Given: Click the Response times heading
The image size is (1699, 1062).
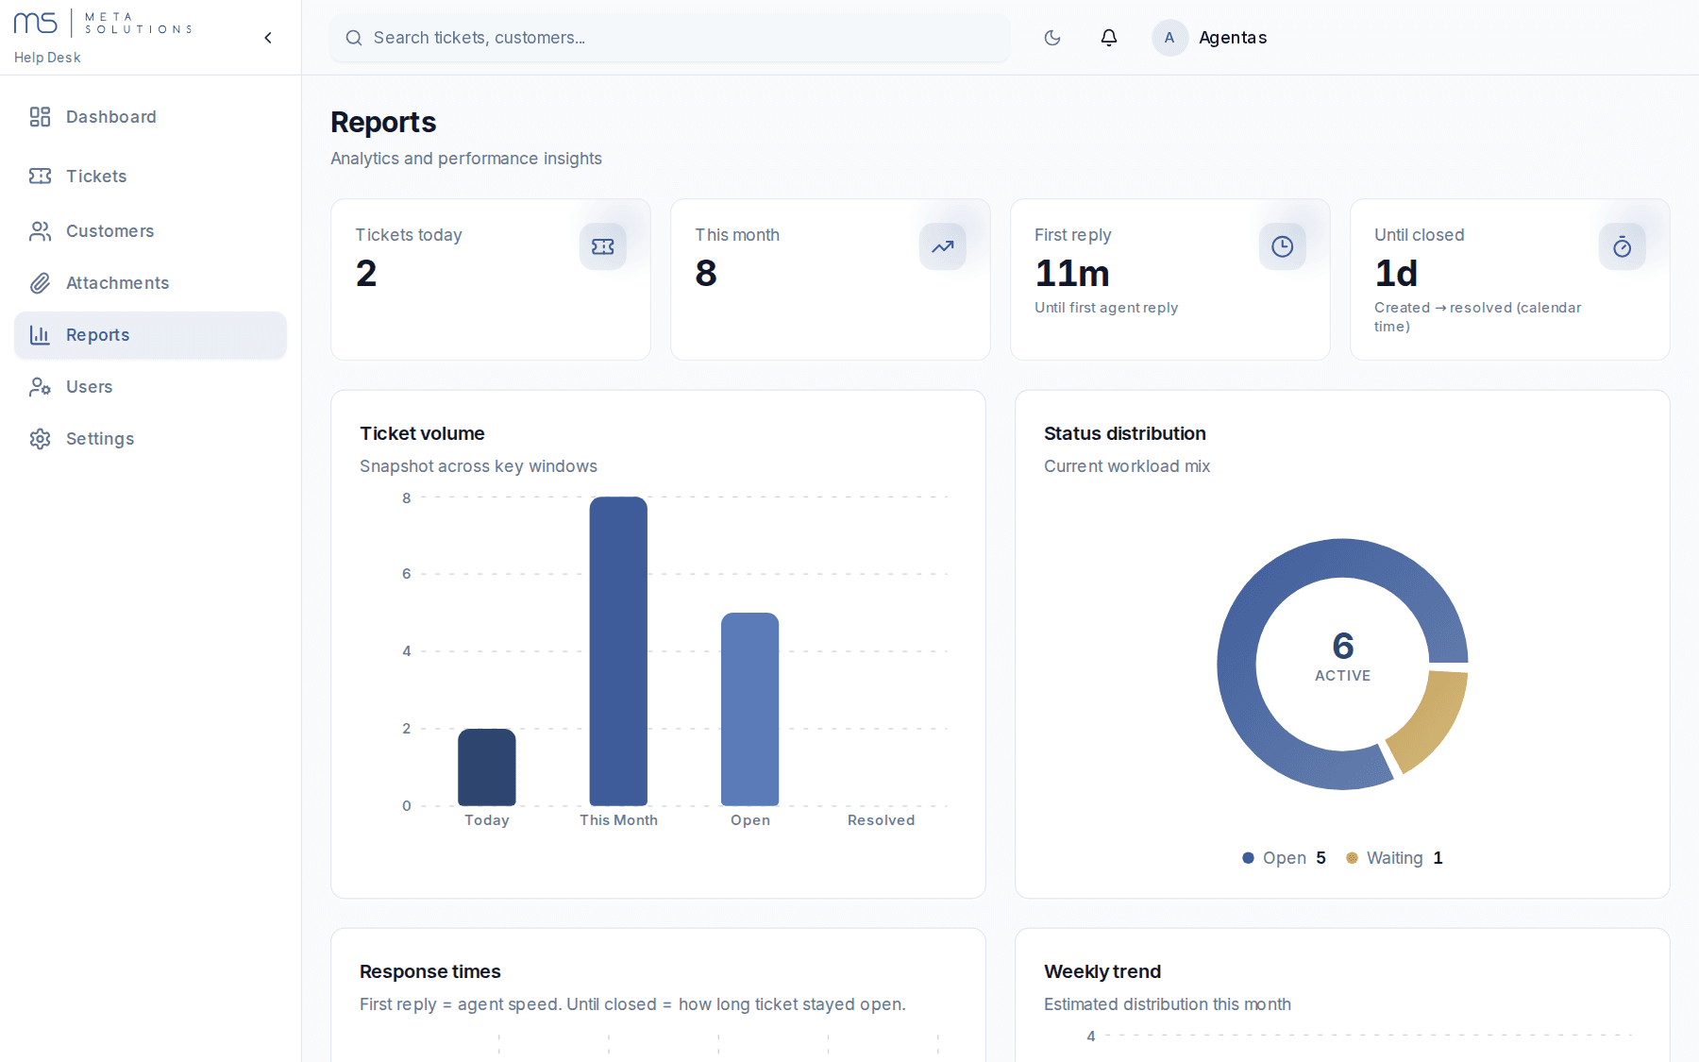Looking at the screenshot, I should pos(430,971).
